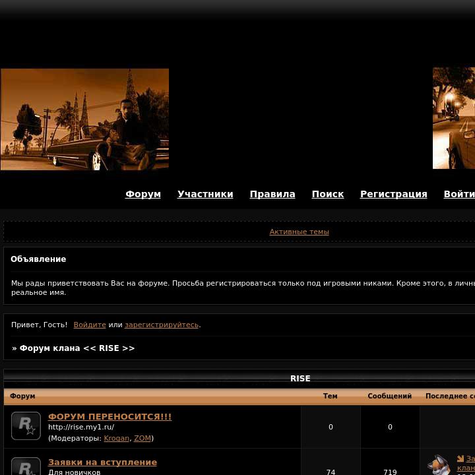Image resolution: width=475 pixels, height=475 pixels.
Task: Click the Объявление heading
Action: click(38, 259)
